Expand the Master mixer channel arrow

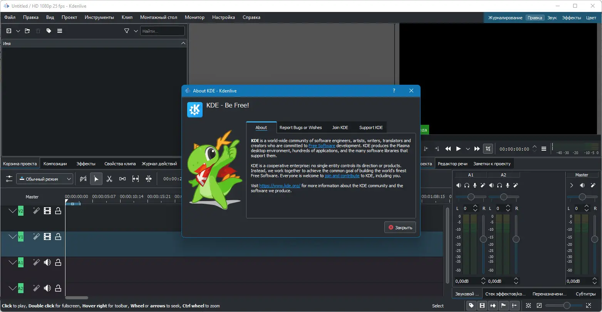(572, 185)
